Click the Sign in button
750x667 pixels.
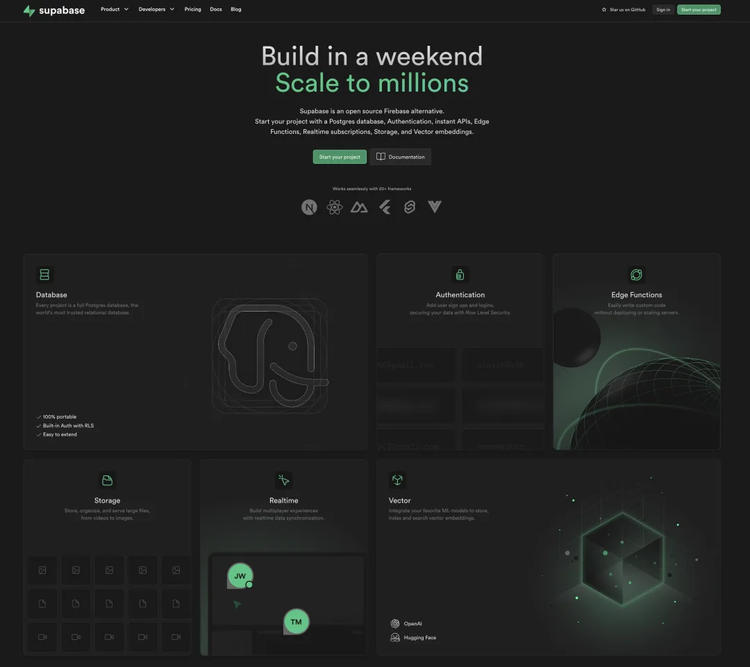pyautogui.click(x=663, y=10)
